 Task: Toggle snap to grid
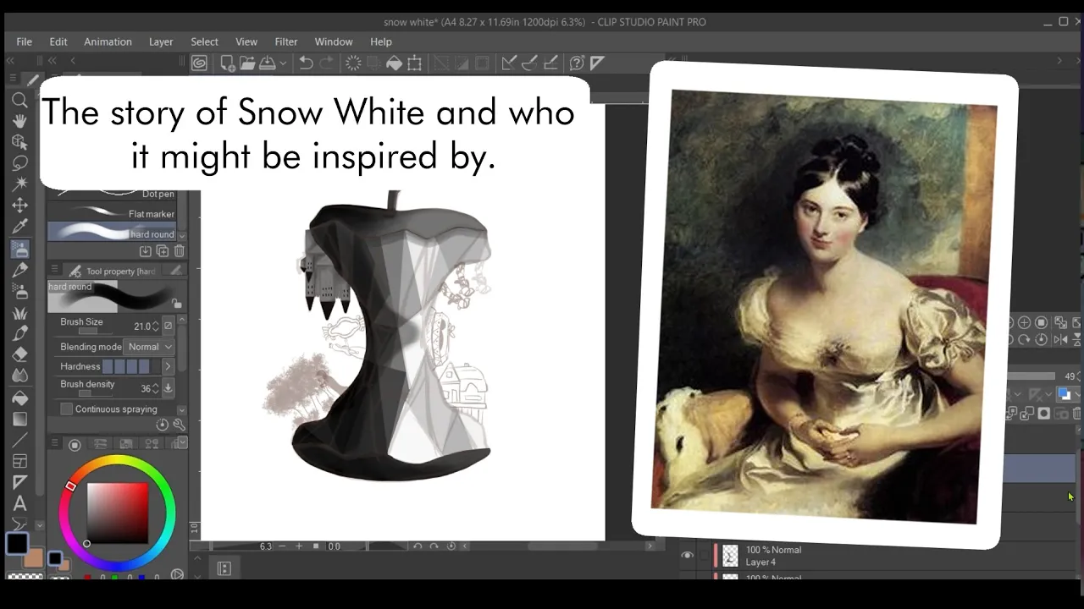[550, 63]
